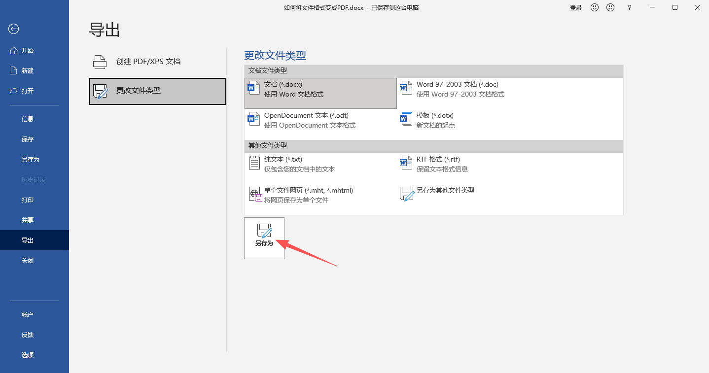Open the 反馈 feedback page
The height and width of the screenshot is (373, 709).
[x=35, y=335]
